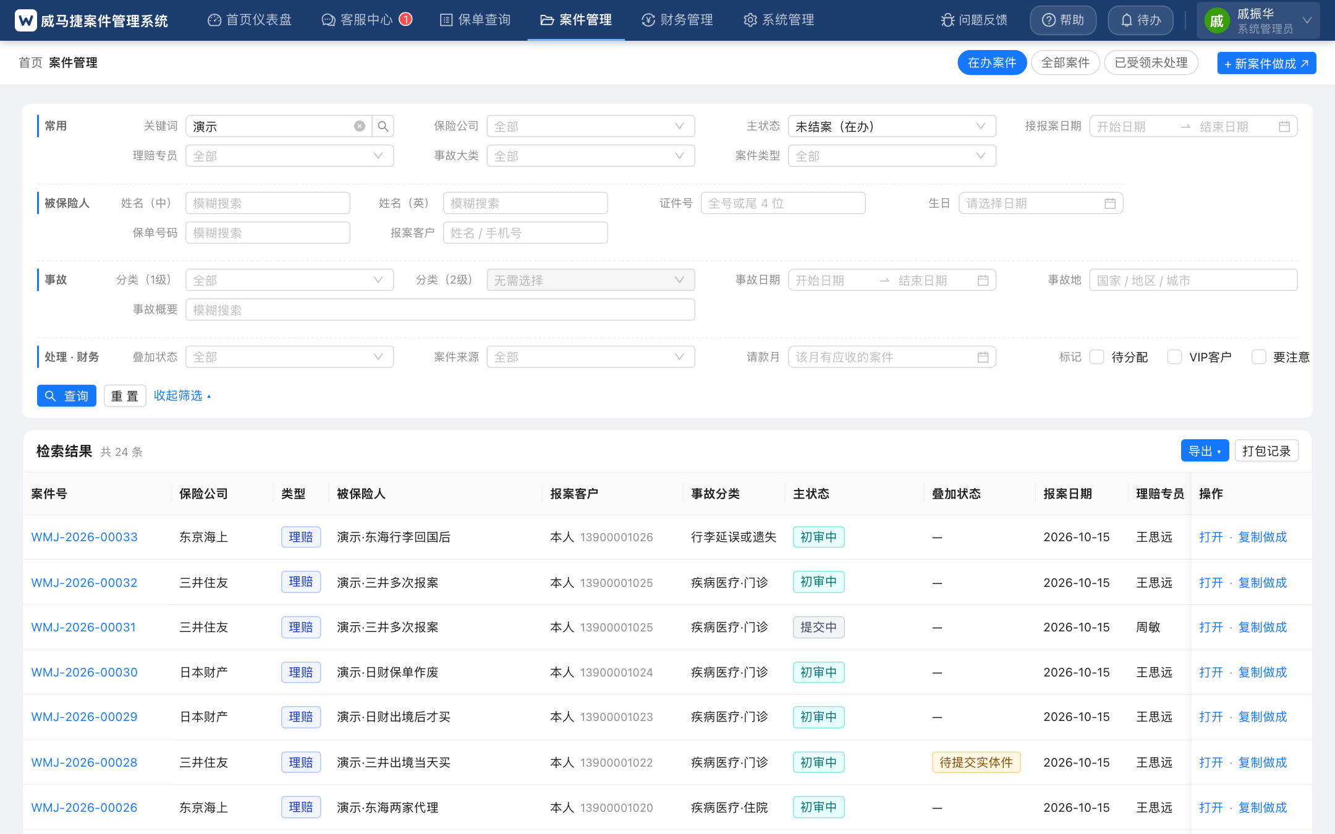Click the keyword search magnifier icon
The width and height of the screenshot is (1335, 834).
point(383,126)
